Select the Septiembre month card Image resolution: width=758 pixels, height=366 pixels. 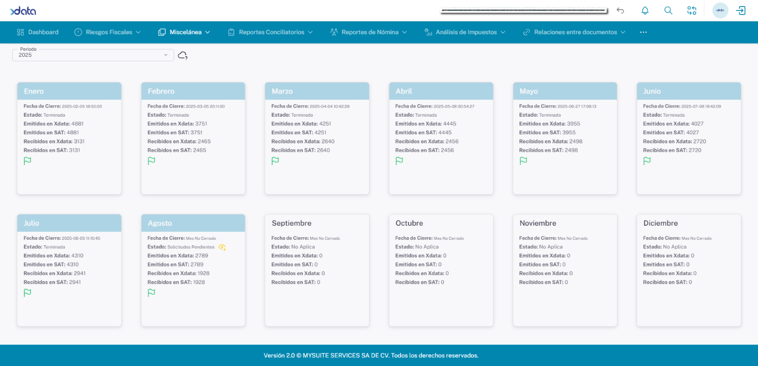point(317,270)
